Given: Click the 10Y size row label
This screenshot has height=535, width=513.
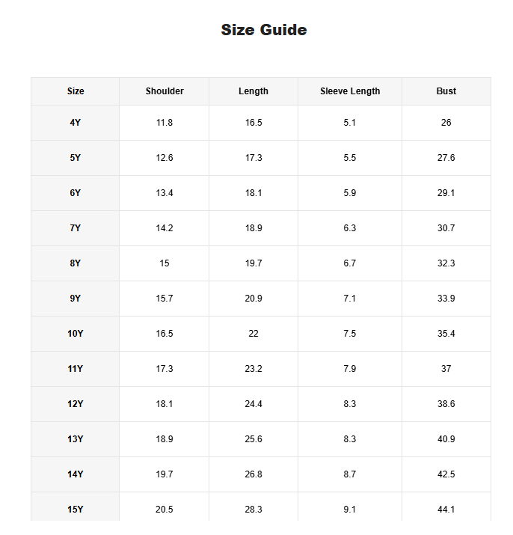Looking at the screenshot, I should [x=76, y=334].
